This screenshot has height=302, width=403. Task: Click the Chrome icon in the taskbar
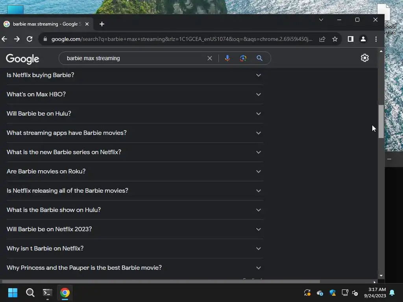point(65,293)
